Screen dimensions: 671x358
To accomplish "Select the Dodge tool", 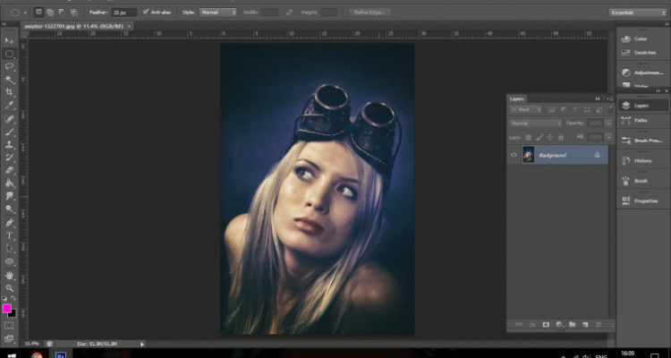I will (9, 209).
